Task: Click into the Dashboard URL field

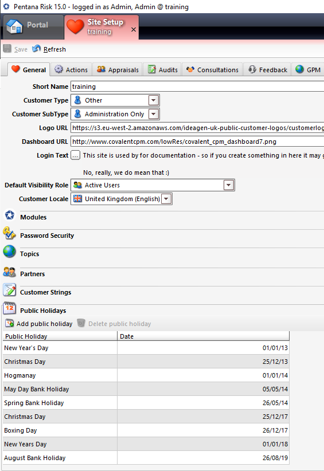Action: (197, 142)
